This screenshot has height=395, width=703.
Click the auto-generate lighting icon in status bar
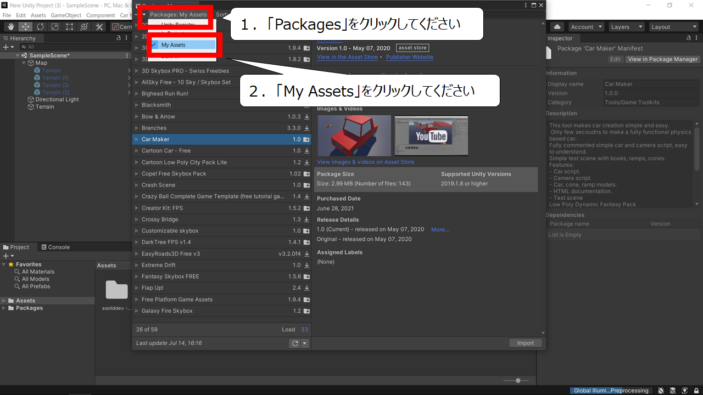click(x=684, y=391)
